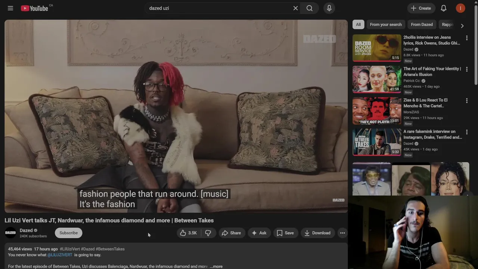
Task: Click '2hollis interview on Jeans lyrics' title
Action: coord(432,40)
